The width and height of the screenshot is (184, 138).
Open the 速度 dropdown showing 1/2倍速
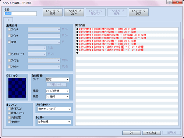(x=57, y=91)
